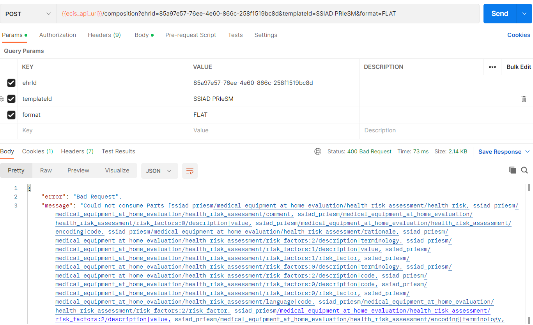Change response language from JSON dropdown
The width and height of the screenshot is (533, 325).
pos(159,170)
